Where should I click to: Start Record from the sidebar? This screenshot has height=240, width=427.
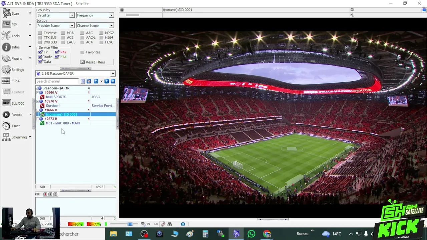[x=17, y=115]
